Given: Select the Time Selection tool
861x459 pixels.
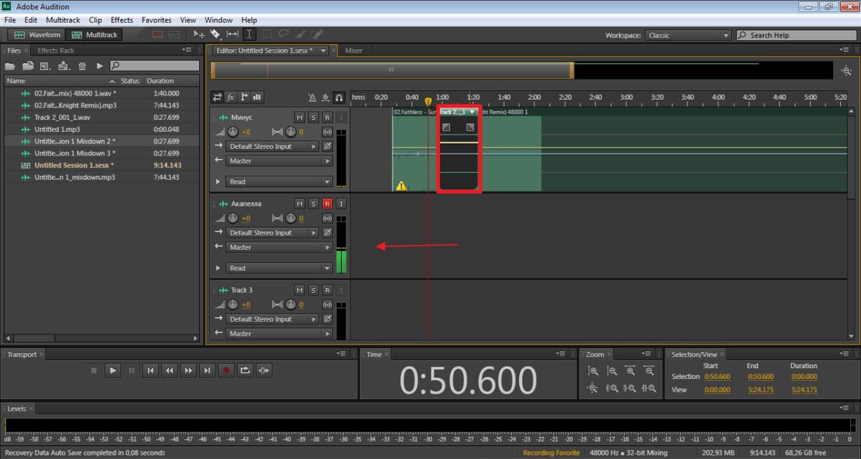Looking at the screenshot, I should (x=250, y=34).
